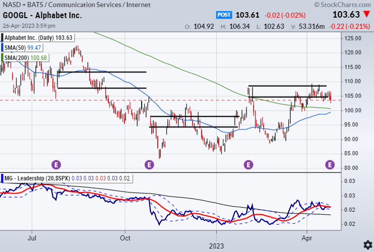
Task: Click the leftmost earnings E marker near July
Action: pos(57,164)
